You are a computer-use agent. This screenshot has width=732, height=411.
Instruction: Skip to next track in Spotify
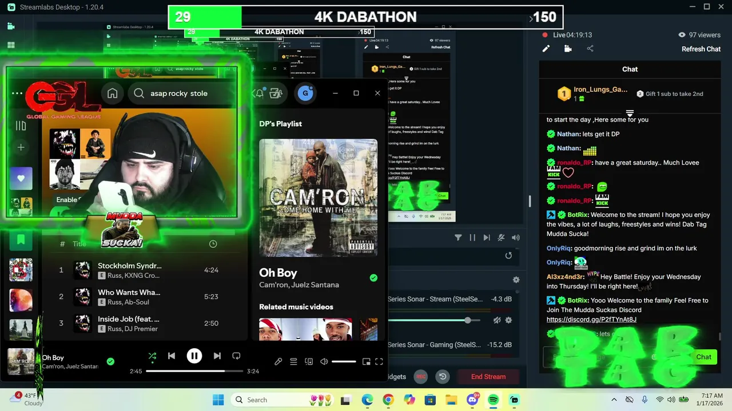(x=217, y=356)
